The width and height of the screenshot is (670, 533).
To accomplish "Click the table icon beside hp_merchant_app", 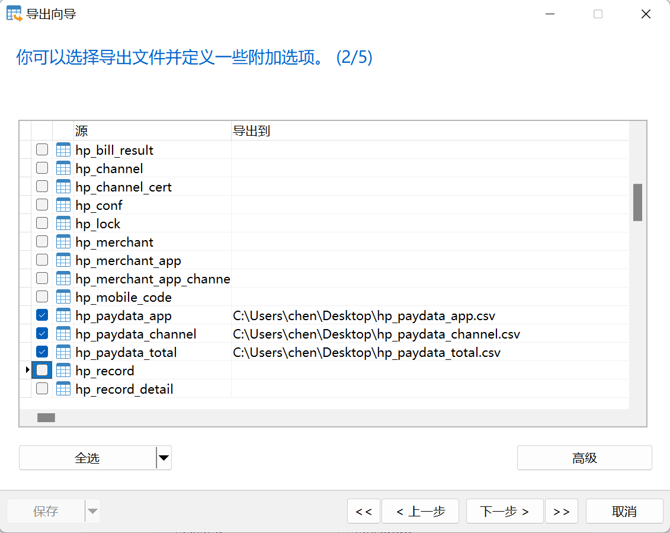I will click(63, 260).
